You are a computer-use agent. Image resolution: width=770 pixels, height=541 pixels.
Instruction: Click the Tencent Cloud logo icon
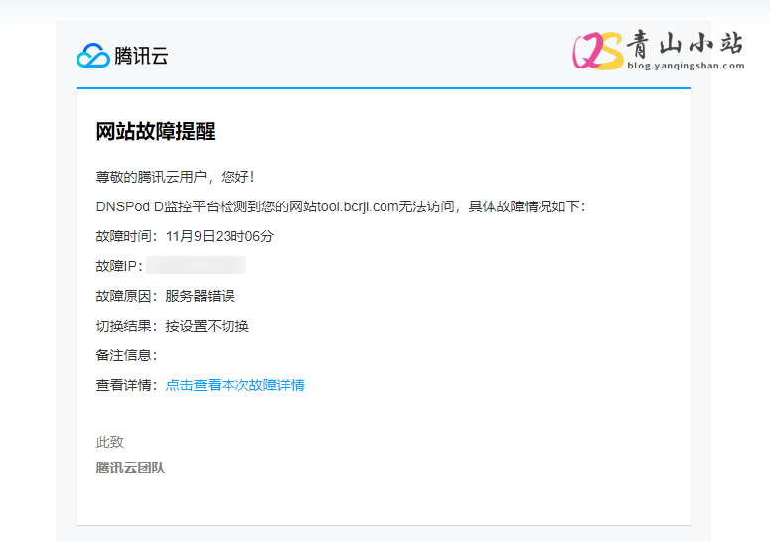[93, 55]
